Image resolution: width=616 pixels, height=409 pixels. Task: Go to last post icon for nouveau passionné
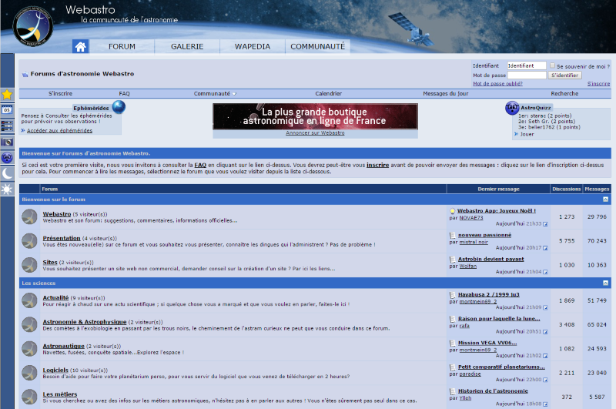coord(545,248)
